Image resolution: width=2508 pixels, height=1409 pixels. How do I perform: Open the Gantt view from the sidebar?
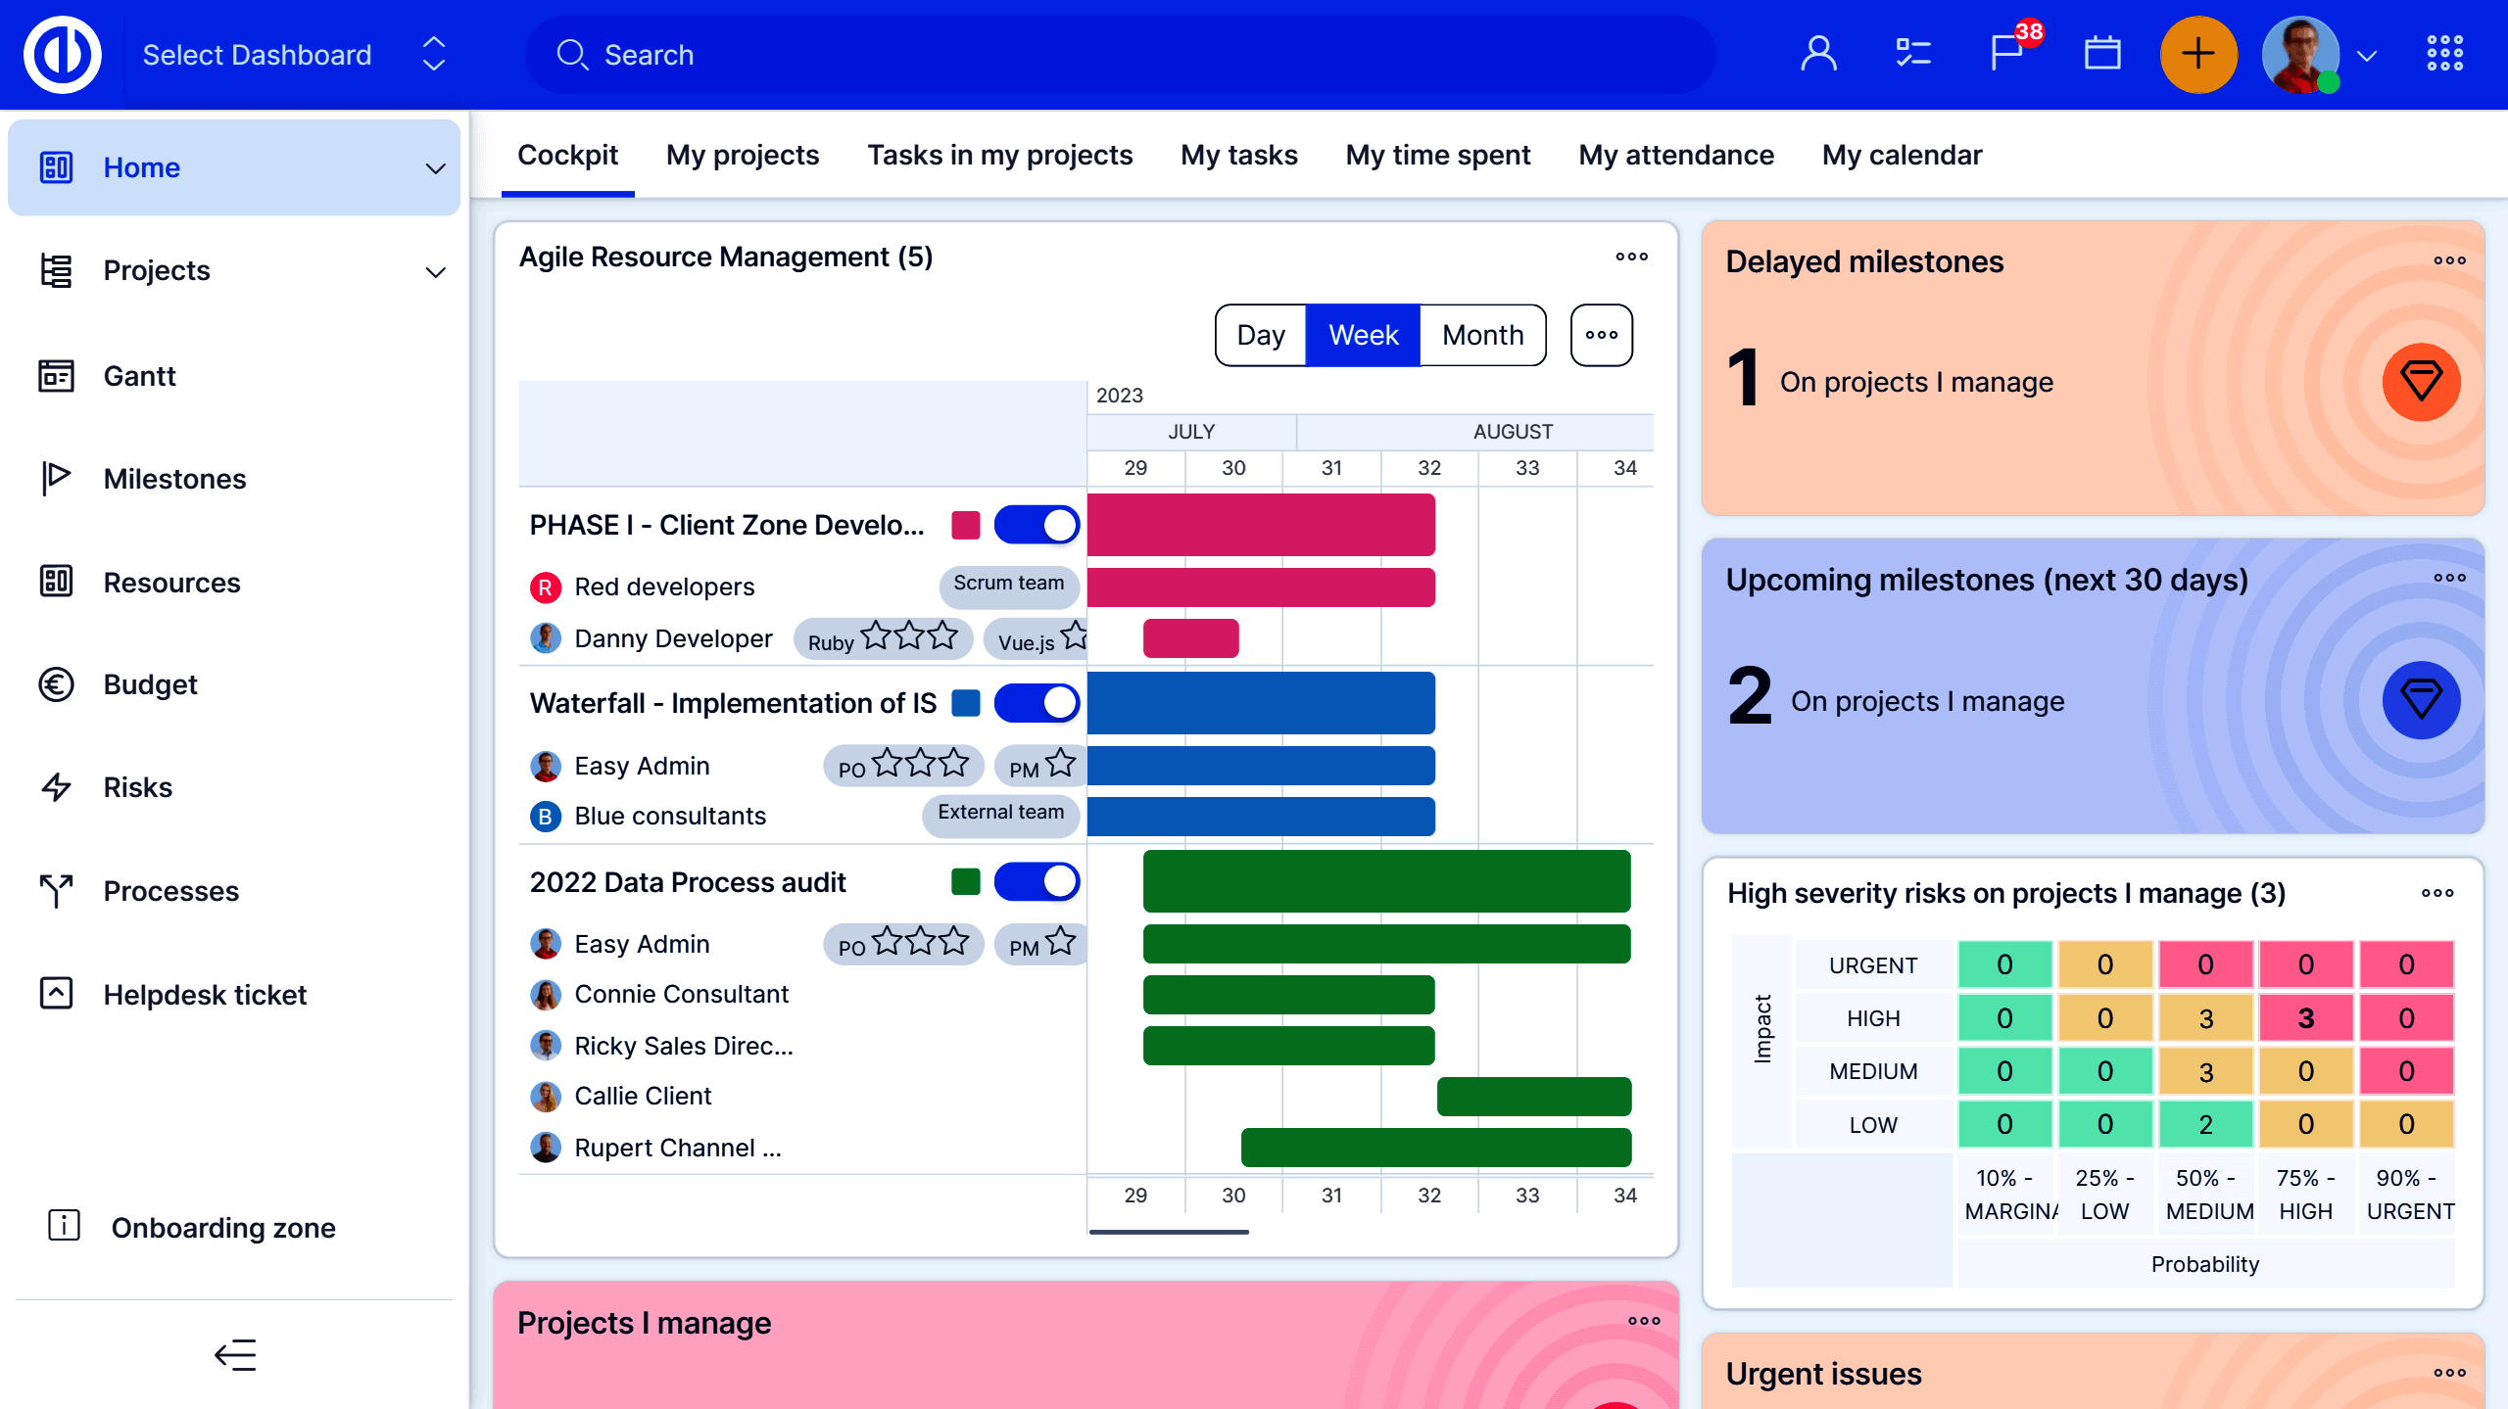(139, 376)
